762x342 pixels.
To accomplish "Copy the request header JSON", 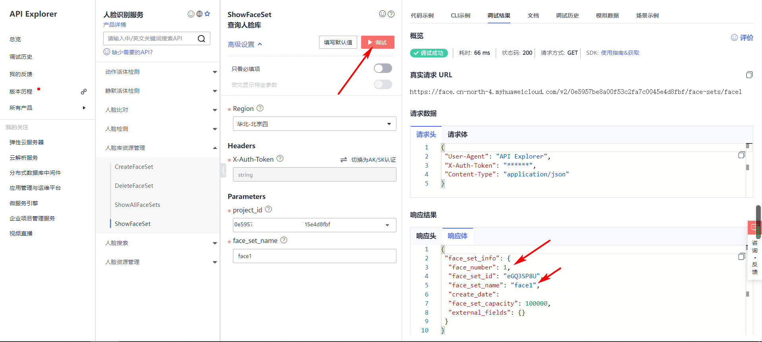I will coord(741,155).
